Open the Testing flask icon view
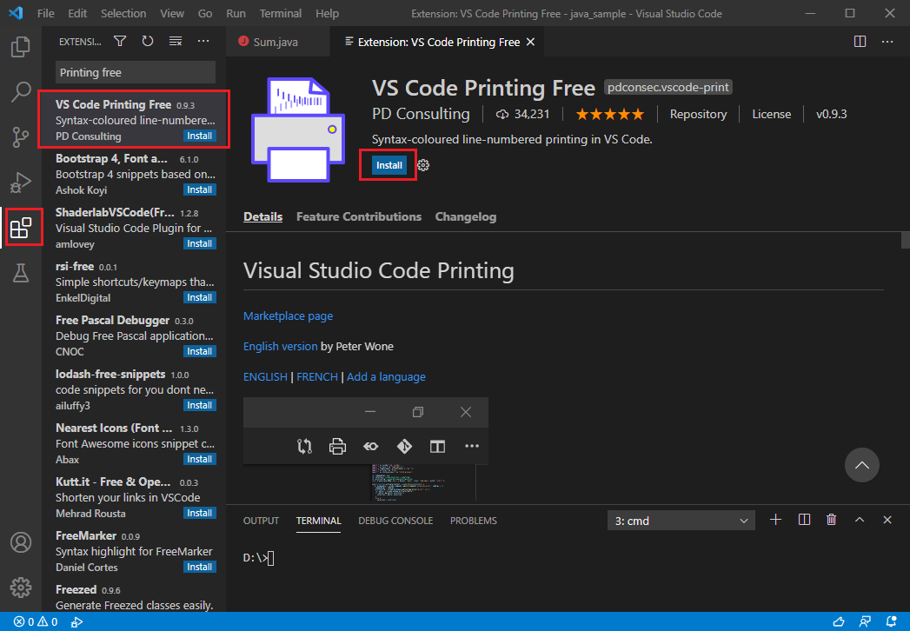The width and height of the screenshot is (910, 631). [x=20, y=272]
